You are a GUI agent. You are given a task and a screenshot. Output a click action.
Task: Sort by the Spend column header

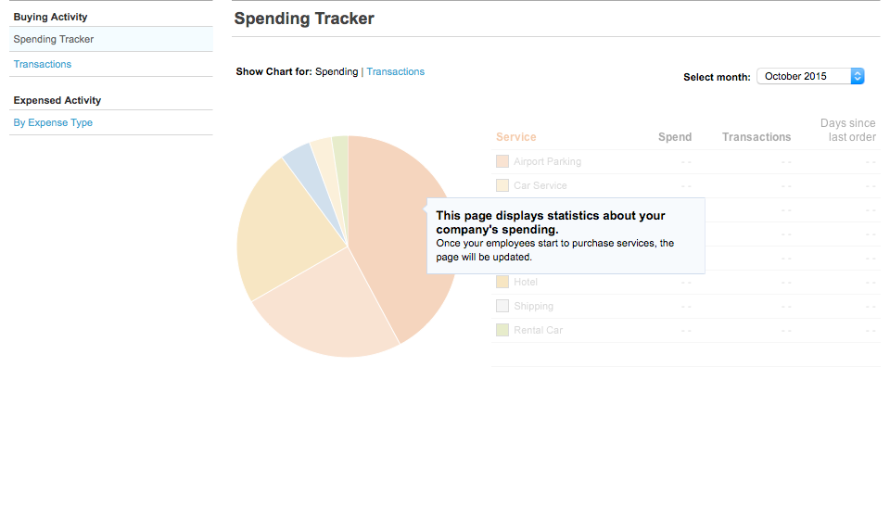(675, 137)
